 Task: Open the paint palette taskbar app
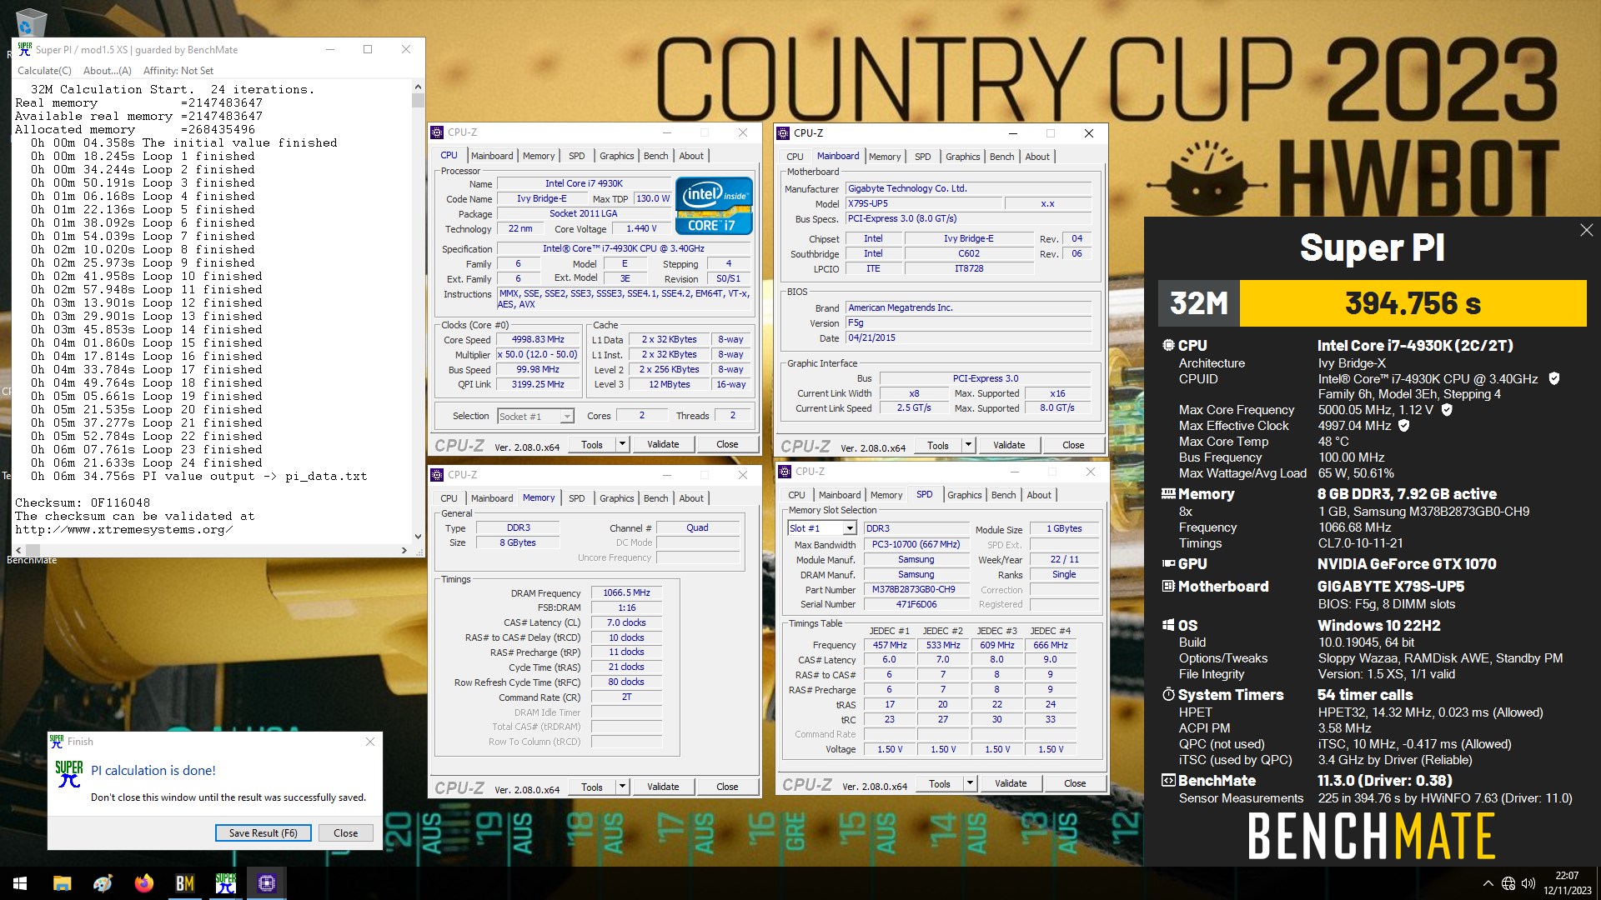(x=103, y=883)
